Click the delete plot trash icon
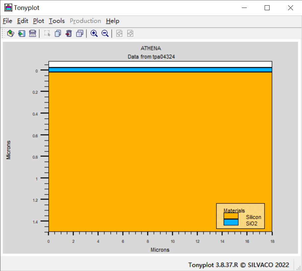The height and width of the screenshot is (271, 302). pyautogui.click(x=68, y=33)
